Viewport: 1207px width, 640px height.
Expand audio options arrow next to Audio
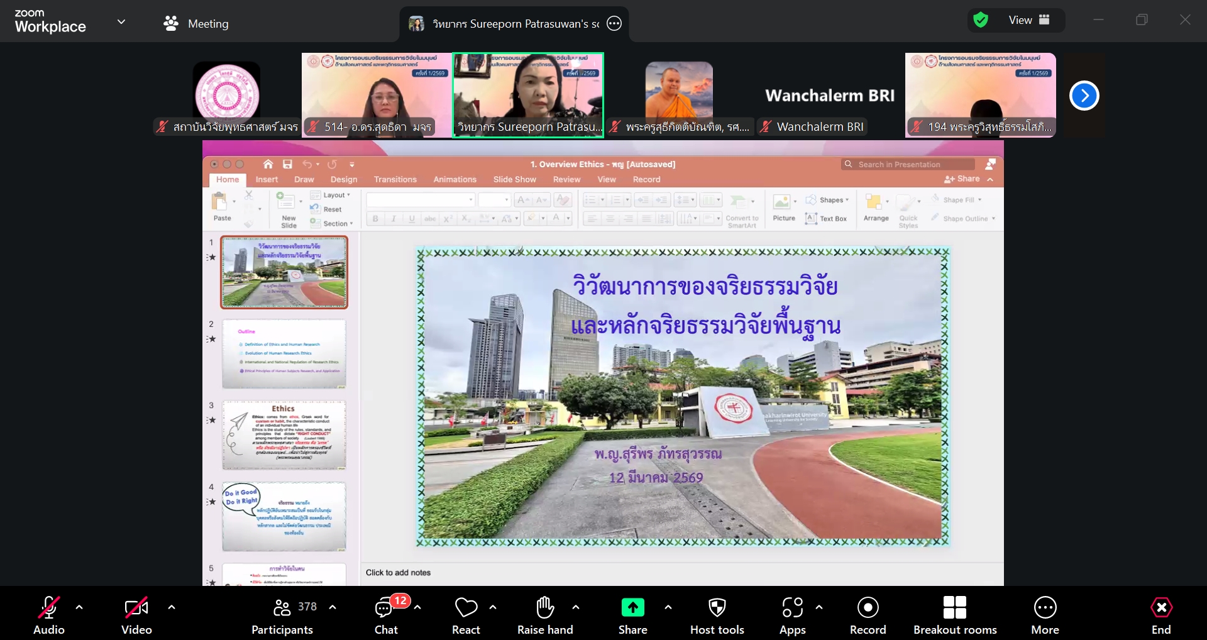(79, 607)
